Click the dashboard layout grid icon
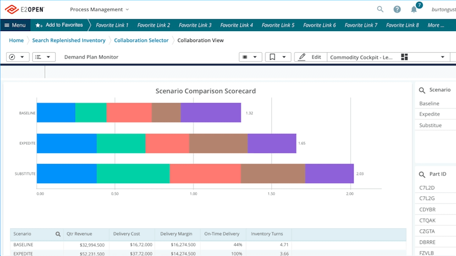Image resolution: width=456 pixels, height=256 pixels. click(404, 57)
